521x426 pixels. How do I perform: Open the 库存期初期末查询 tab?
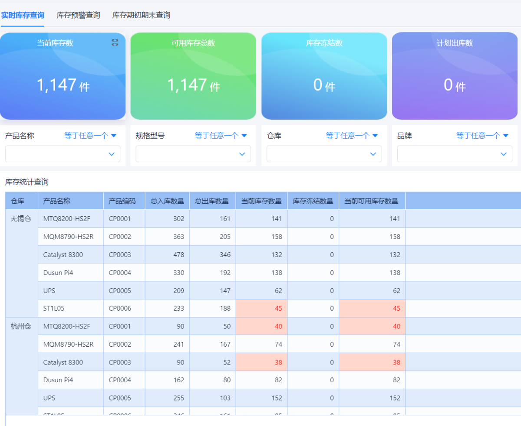141,15
